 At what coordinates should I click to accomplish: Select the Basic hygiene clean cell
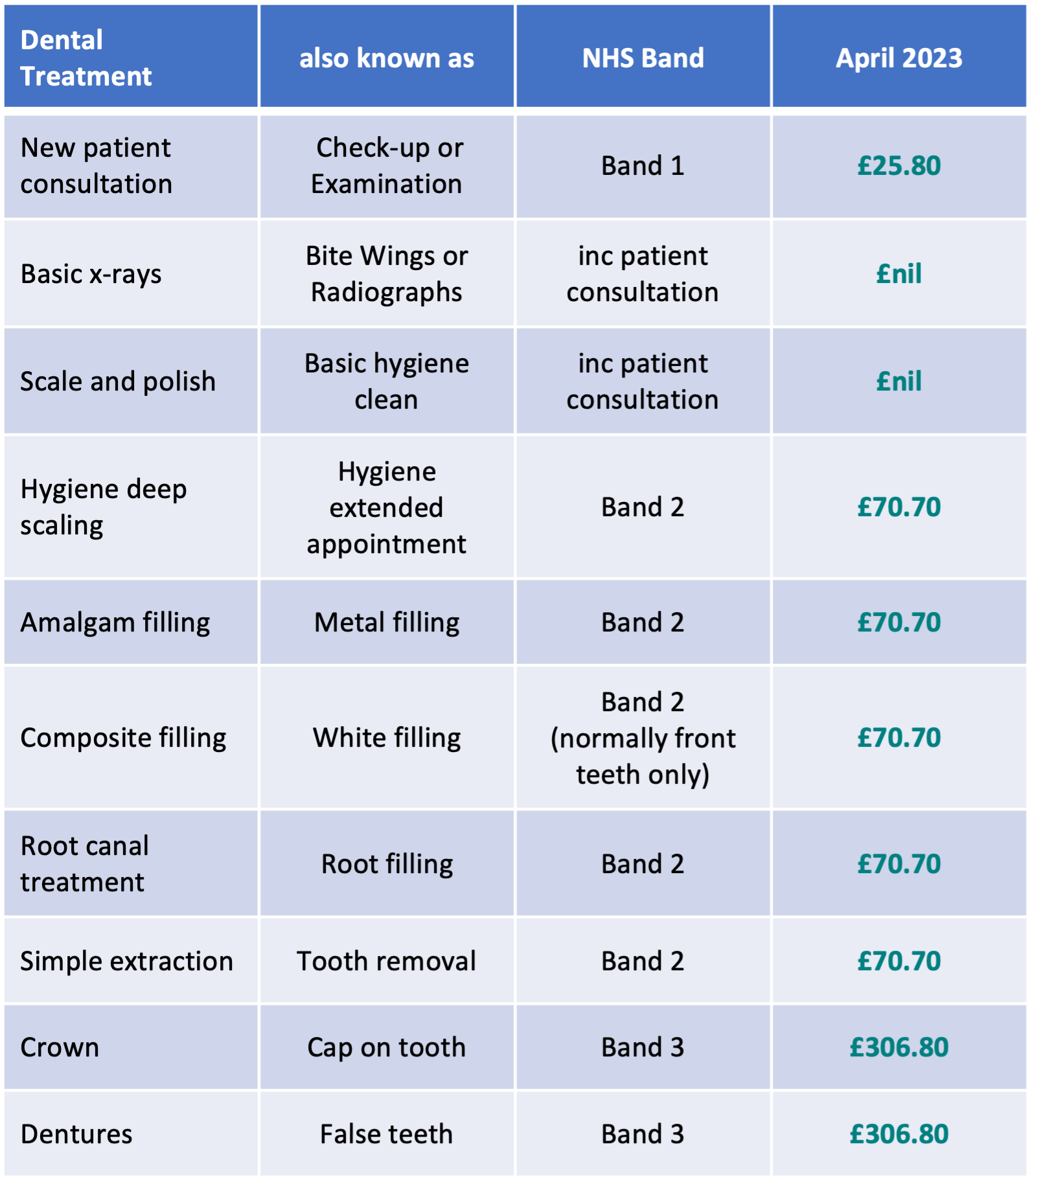coord(387,381)
